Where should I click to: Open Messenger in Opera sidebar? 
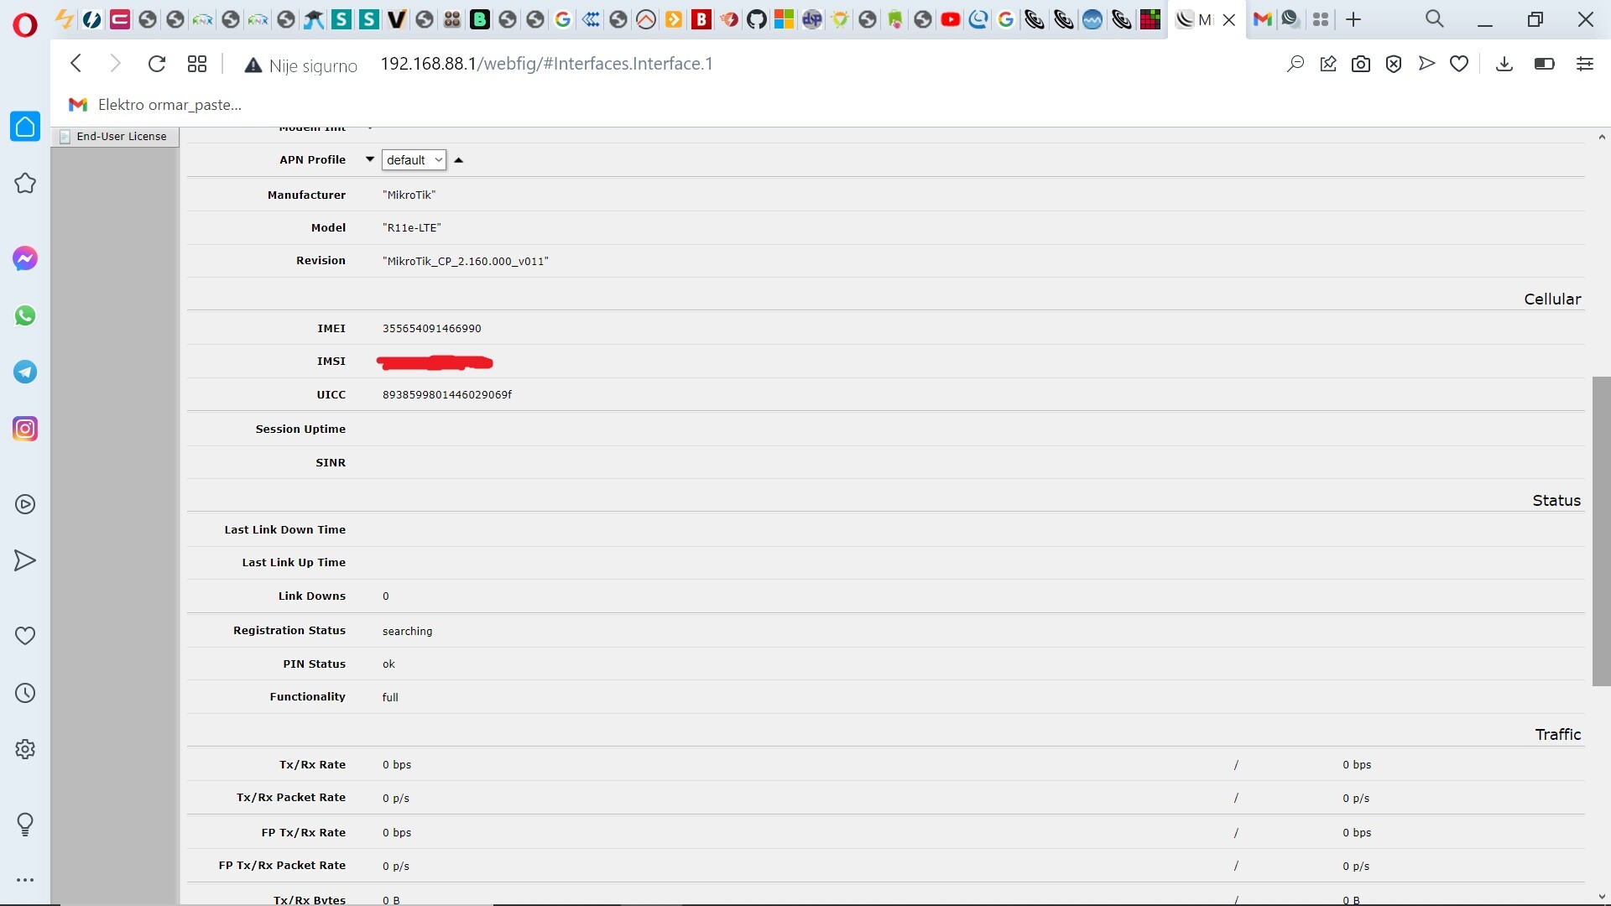(25, 258)
